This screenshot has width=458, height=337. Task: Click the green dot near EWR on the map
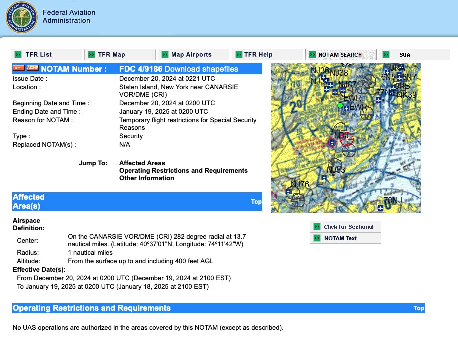340,105
